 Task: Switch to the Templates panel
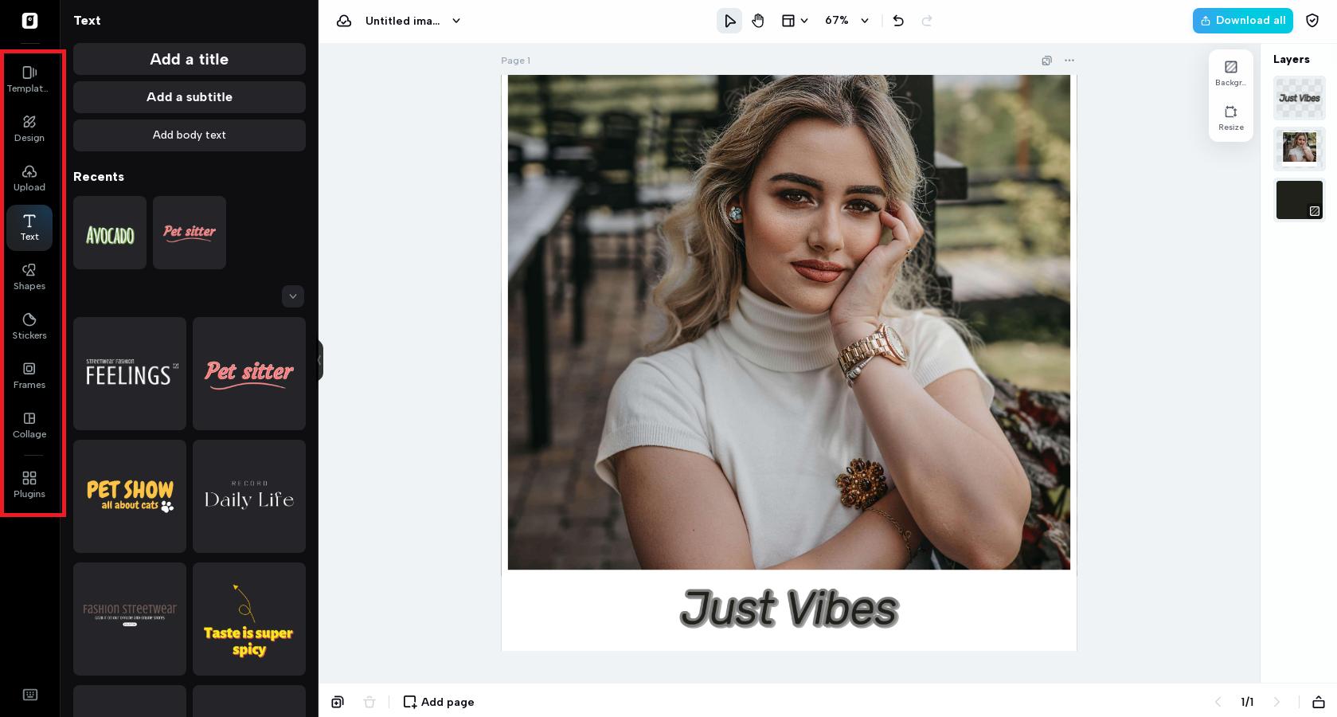(x=29, y=79)
